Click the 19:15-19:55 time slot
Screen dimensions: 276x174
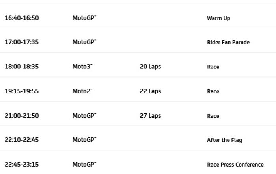pos(22,91)
